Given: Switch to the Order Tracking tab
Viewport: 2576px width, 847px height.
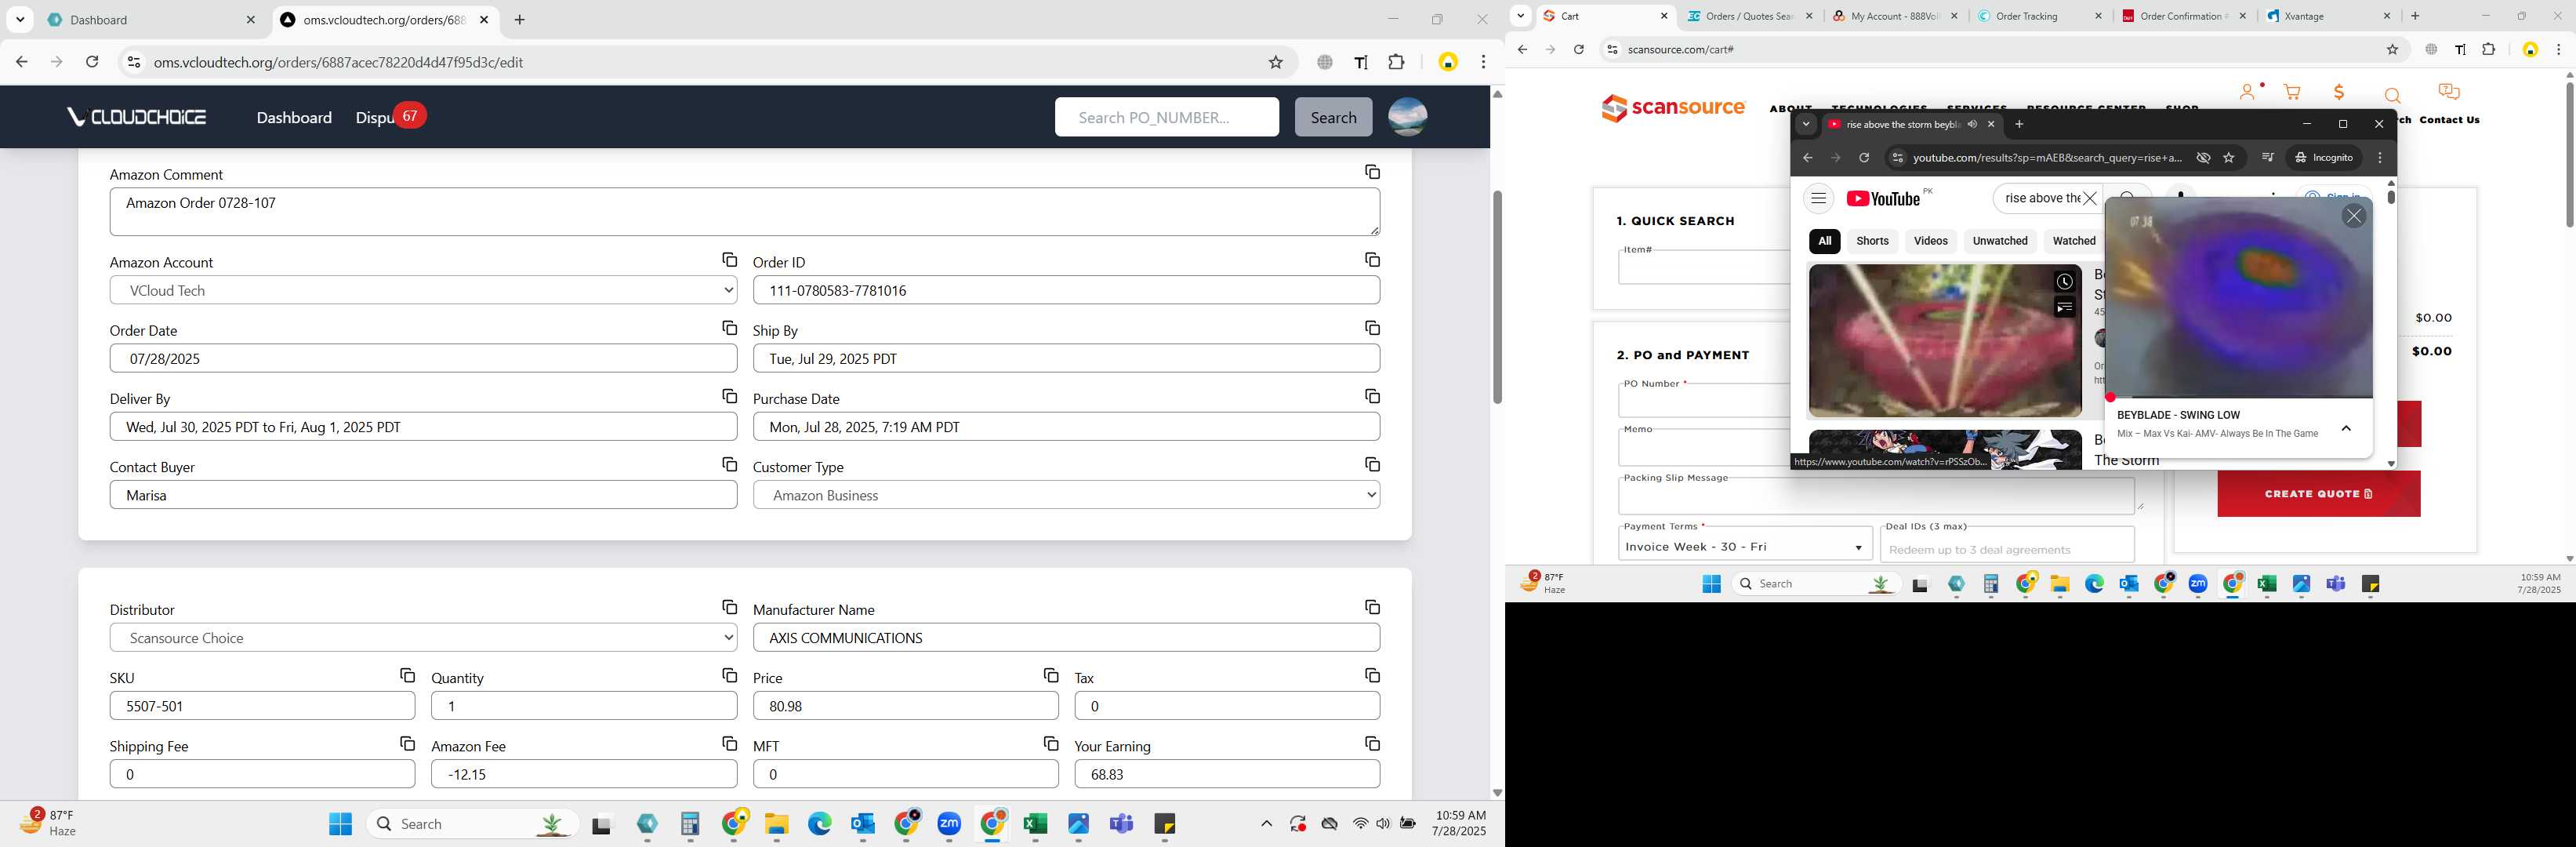Looking at the screenshot, I should (x=2041, y=16).
